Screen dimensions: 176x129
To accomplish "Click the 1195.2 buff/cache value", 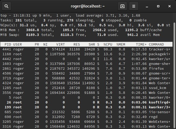I will 132,30.
